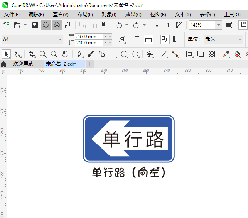The width and height of the screenshot is (248, 218).
Task: Select the Contour tool
Action: [189, 54]
